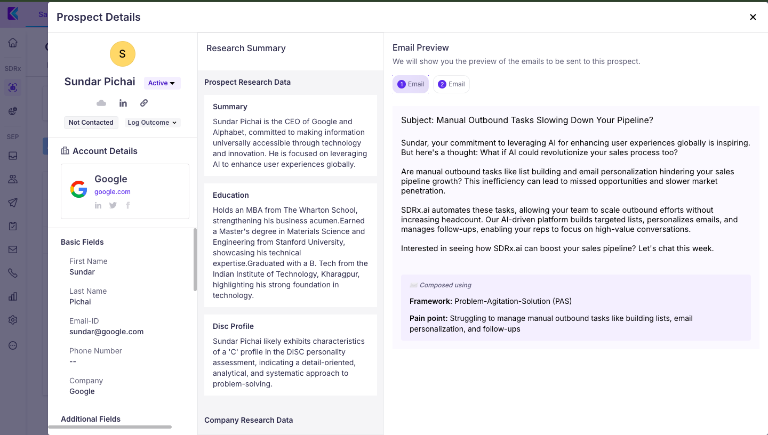Click the Pain point description line

pos(551,324)
